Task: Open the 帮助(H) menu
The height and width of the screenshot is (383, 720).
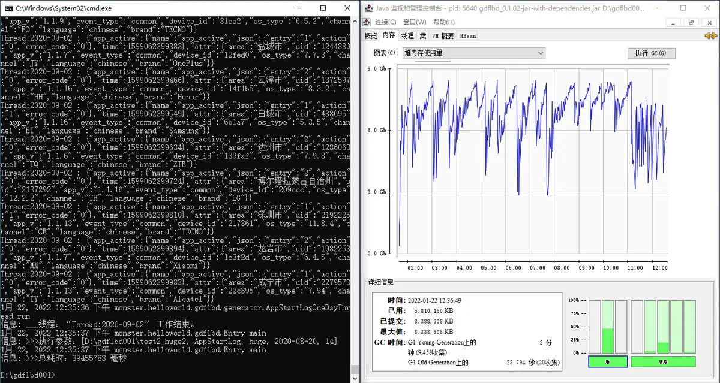Action: [444, 22]
